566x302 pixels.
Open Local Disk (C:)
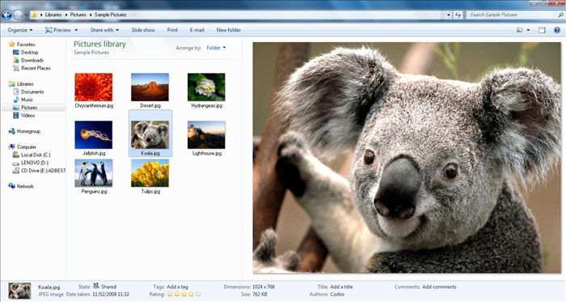click(32, 155)
